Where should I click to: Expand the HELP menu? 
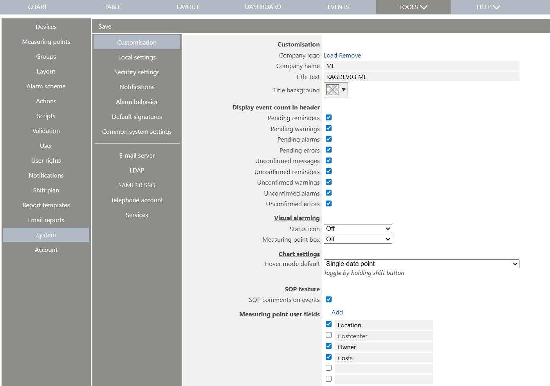tap(488, 7)
